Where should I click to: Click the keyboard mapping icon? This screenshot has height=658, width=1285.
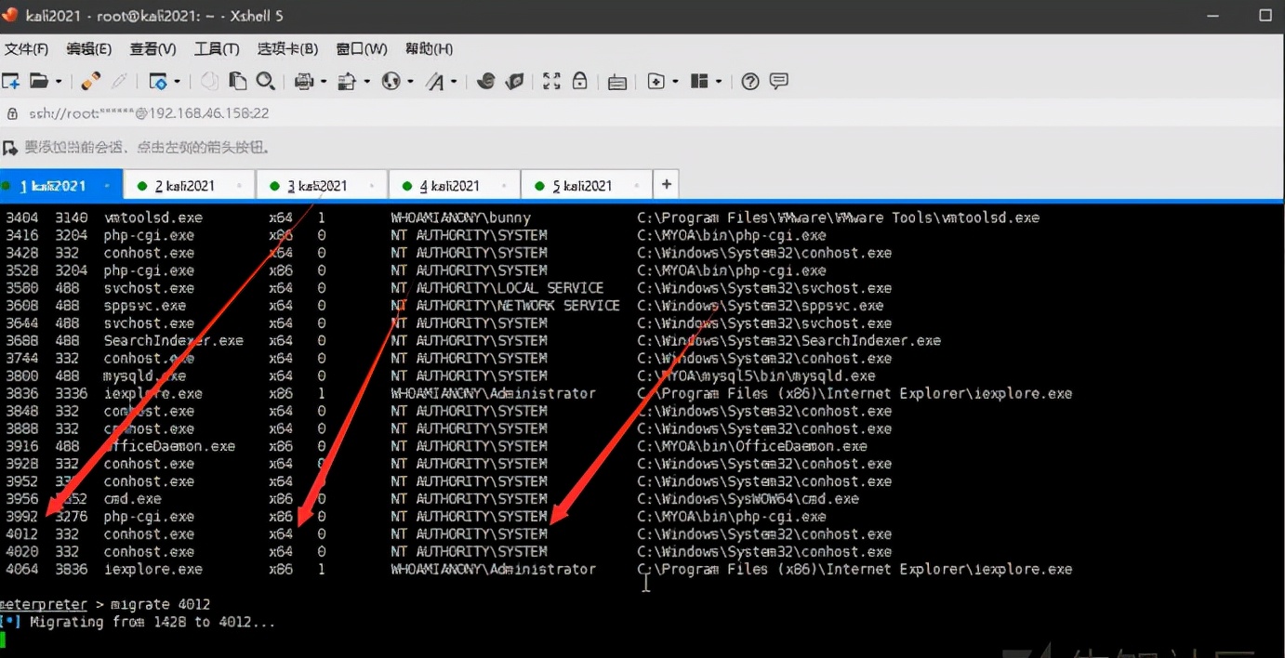click(616, 82)
